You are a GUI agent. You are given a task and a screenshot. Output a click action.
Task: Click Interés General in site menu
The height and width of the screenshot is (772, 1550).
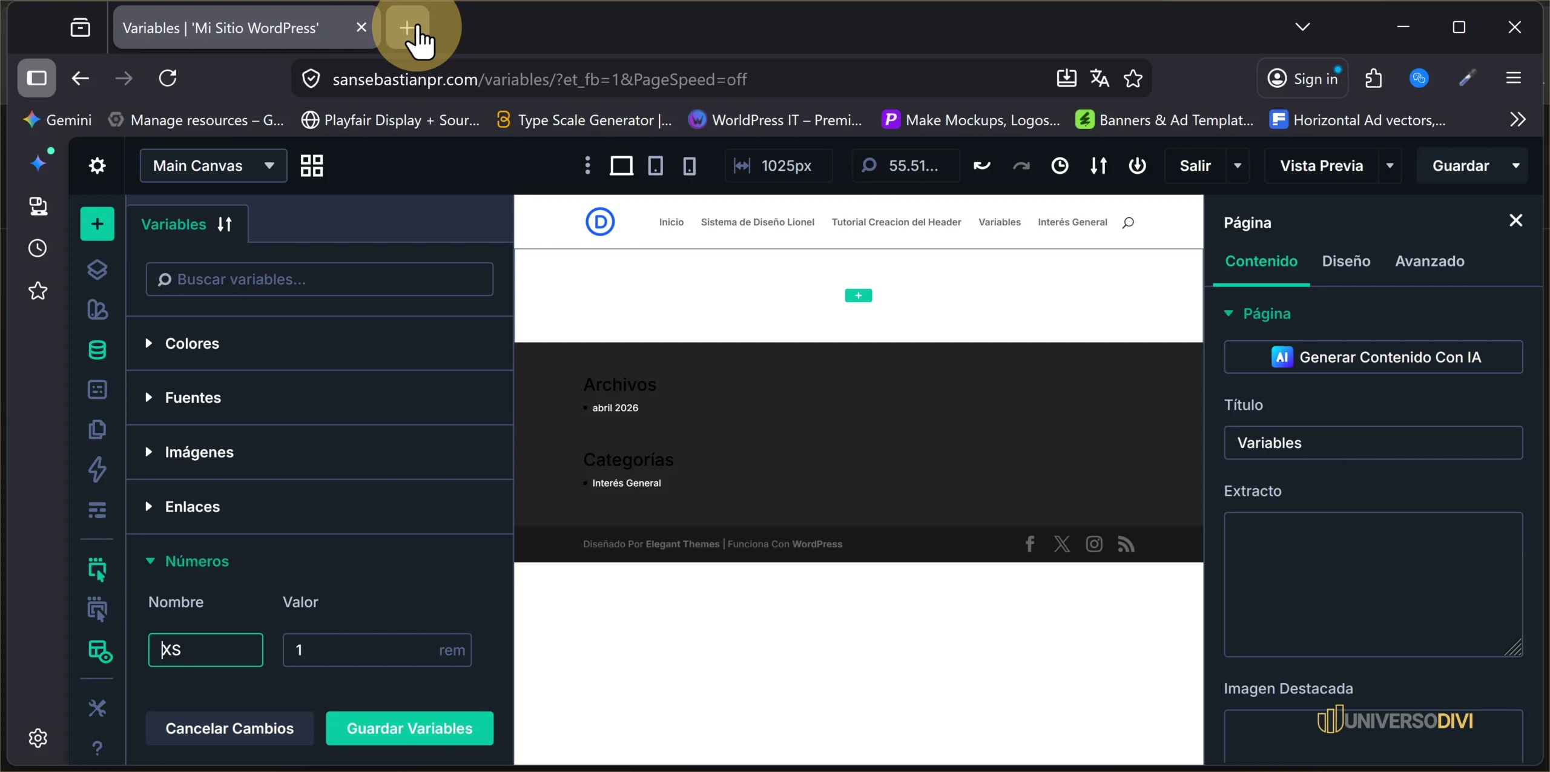pos(1072,222)
